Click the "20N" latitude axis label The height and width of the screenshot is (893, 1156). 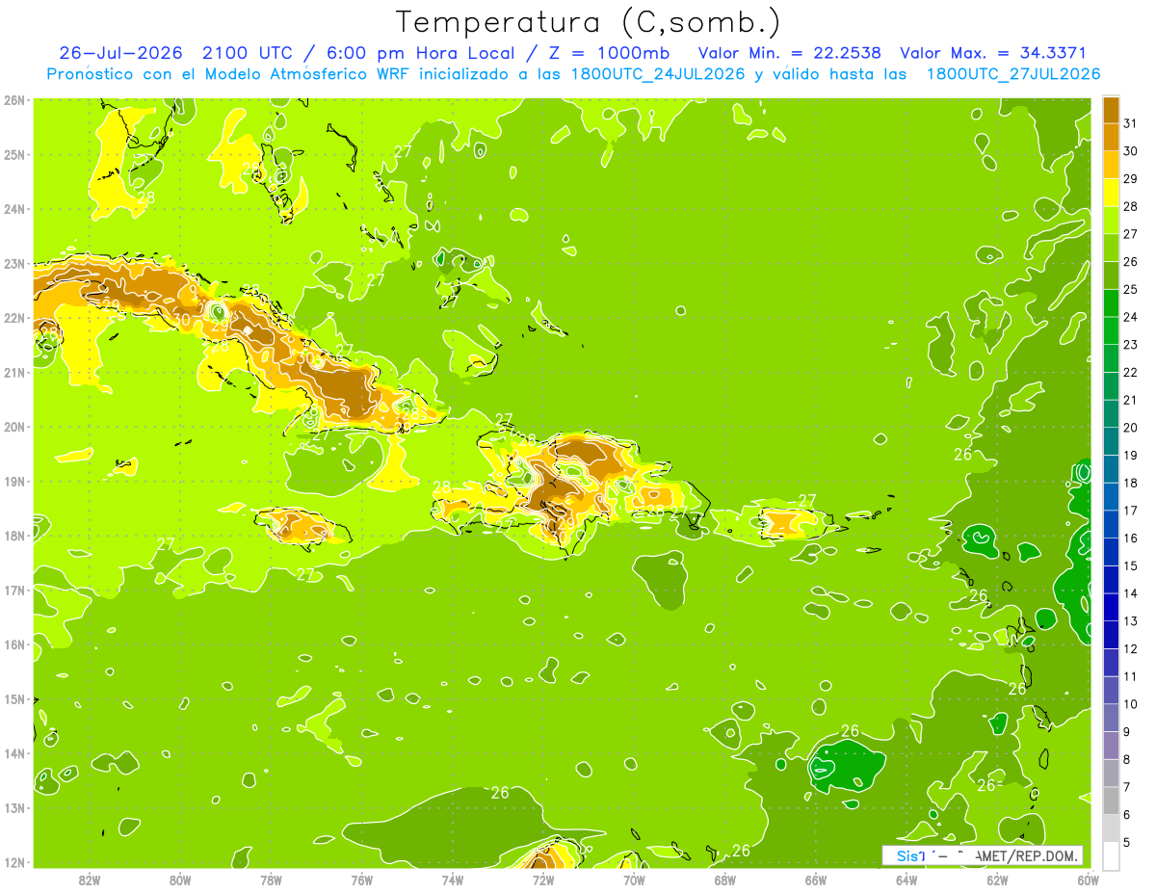tap(14, 427)
